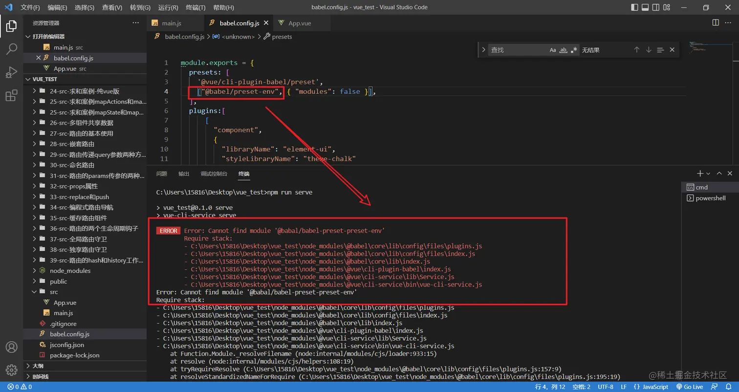Open editor More Actions ellipsis

729,22
